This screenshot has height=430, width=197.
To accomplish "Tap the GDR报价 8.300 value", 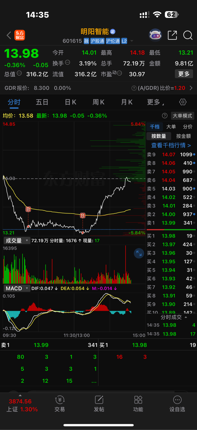I will point(42,88).
